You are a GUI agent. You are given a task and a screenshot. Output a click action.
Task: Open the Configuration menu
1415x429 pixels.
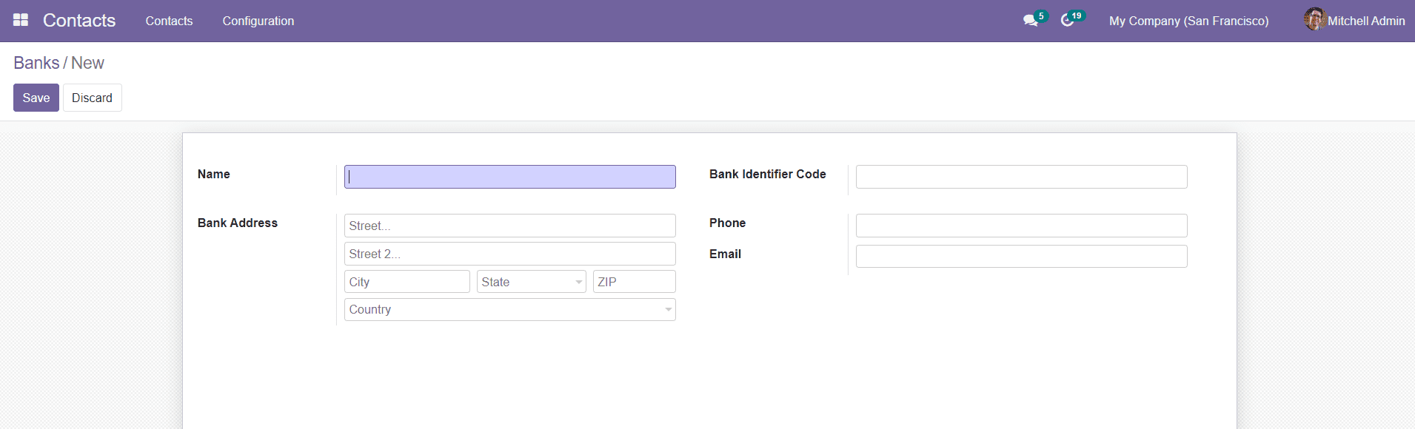[258, 21]
